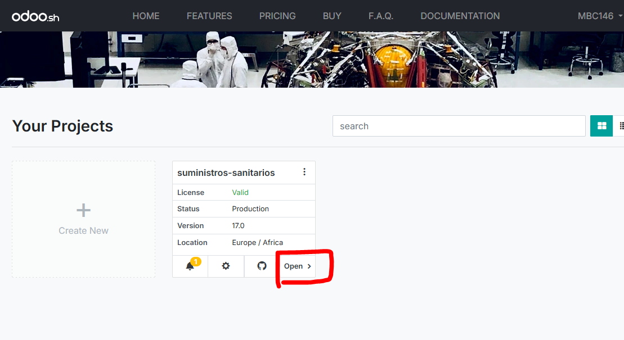This screenshot has height=340, width=624.
Task: Expand the MBC146 user dropdown
Action: [x=599, y=16]
